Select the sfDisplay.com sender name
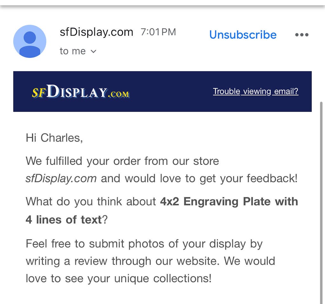The height and width of the screenshot is (304, 325). tap(96, 32)
